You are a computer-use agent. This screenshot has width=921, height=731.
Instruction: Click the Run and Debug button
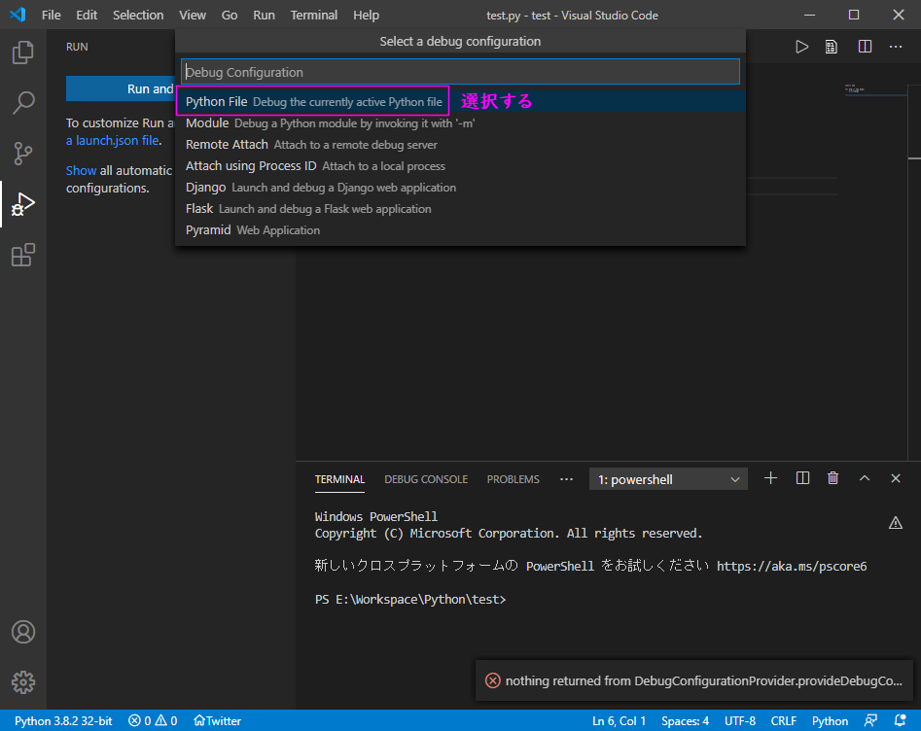pos(121,88)
